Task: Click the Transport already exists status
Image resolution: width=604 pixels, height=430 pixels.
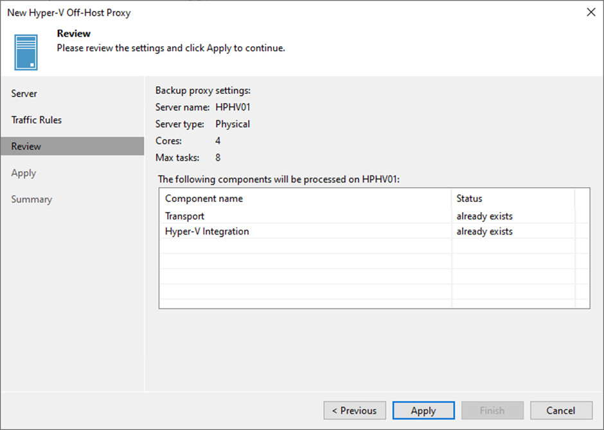Action: (484, 216)
